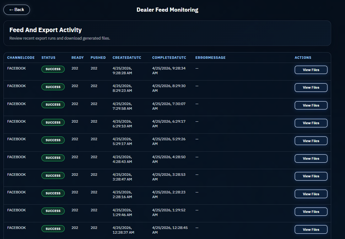Open View Files for the 5:29:17 AM export

pos(311,141)
